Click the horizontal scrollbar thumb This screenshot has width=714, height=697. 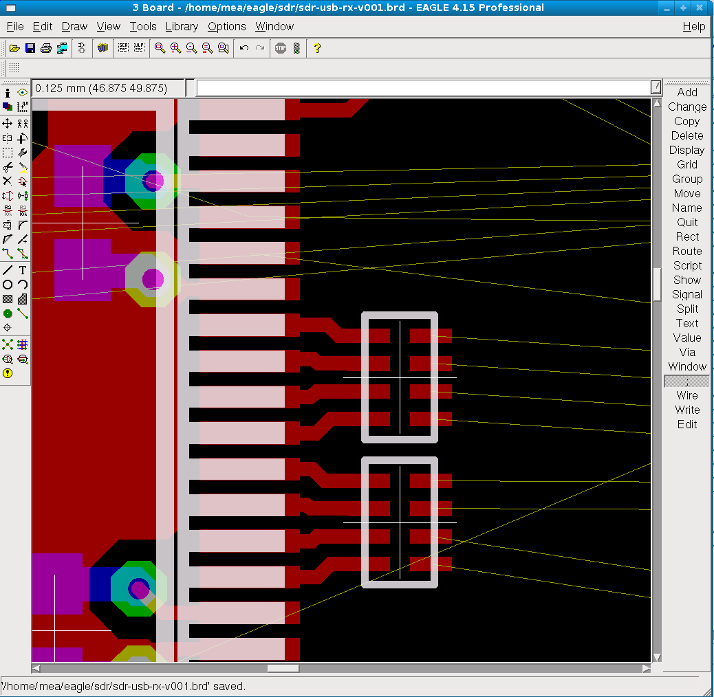(283, 668)
